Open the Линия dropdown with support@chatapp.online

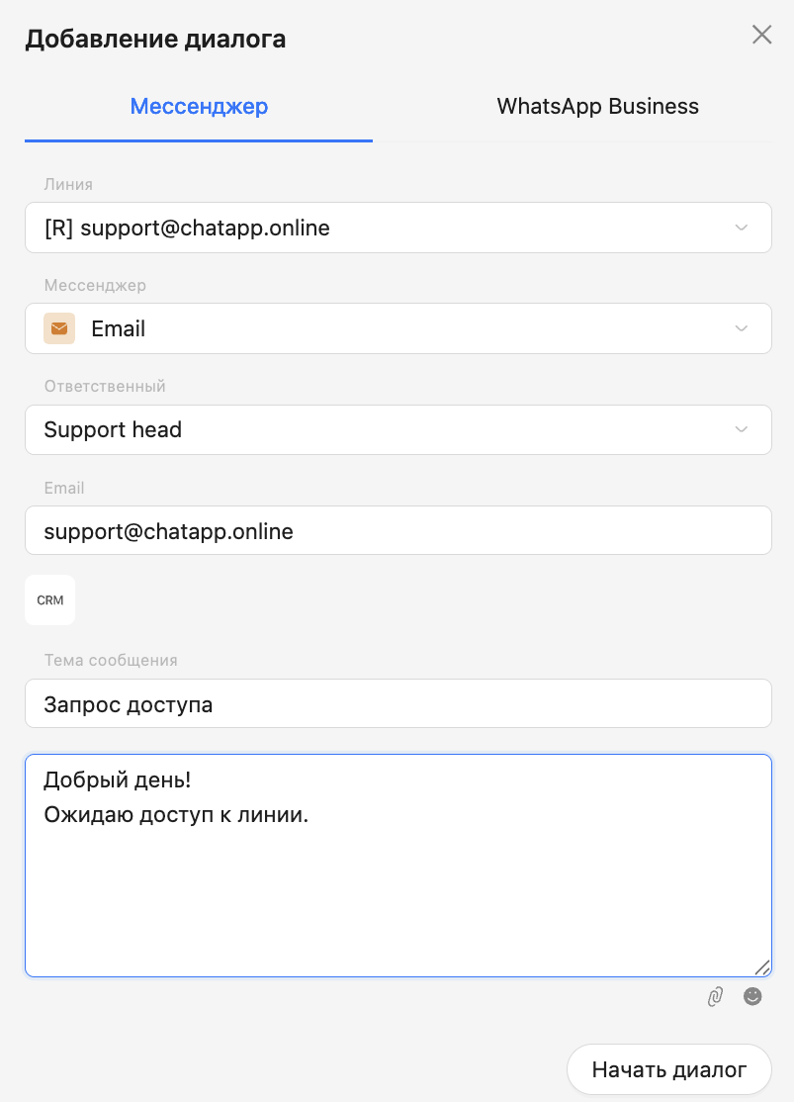click(376, 228)
